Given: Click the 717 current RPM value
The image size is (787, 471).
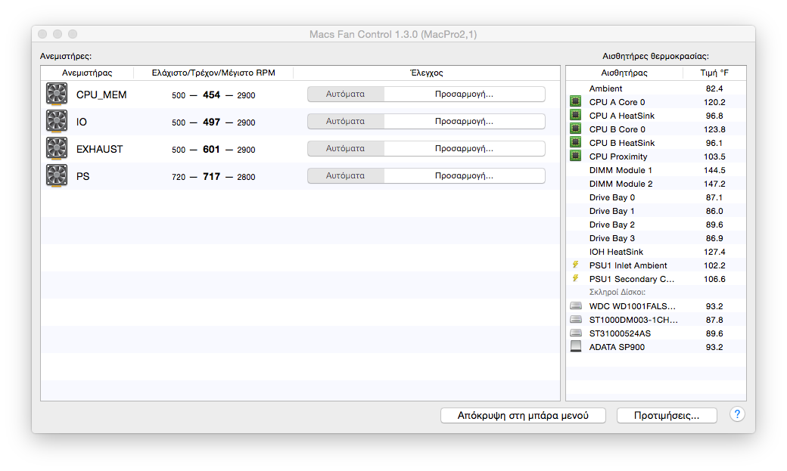Looking at the screenshot, I should click(x=211, y=177).
